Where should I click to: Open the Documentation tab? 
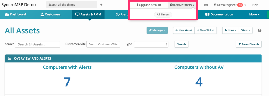pos(219,14)
